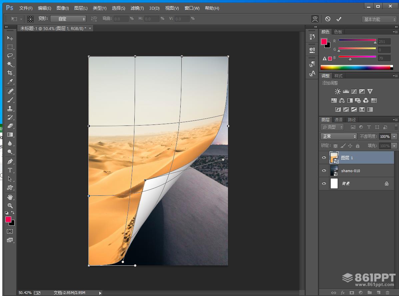Select the Gradient tool

click(10, 135)
